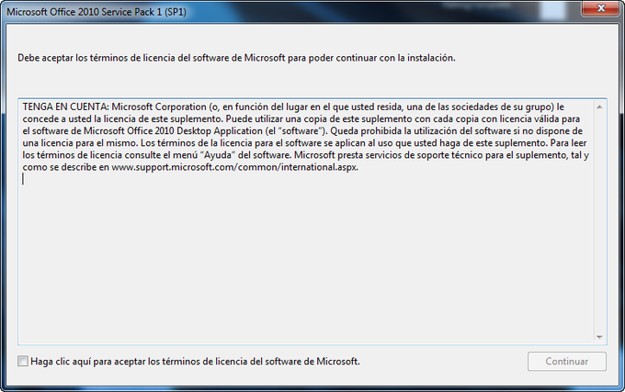Click the window title 'Microsoft Office 2010 Service Pack 1 (SP1)'
The width and height of the screenshot is (625, 392).
97,12
